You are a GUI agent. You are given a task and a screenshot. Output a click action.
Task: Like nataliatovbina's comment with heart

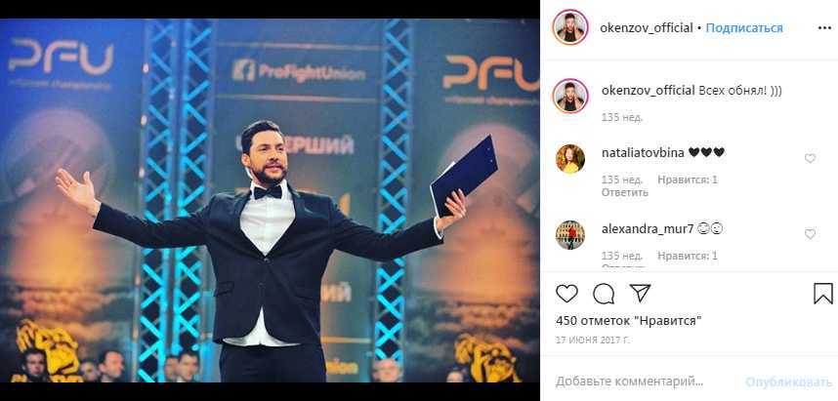[811, 159]
